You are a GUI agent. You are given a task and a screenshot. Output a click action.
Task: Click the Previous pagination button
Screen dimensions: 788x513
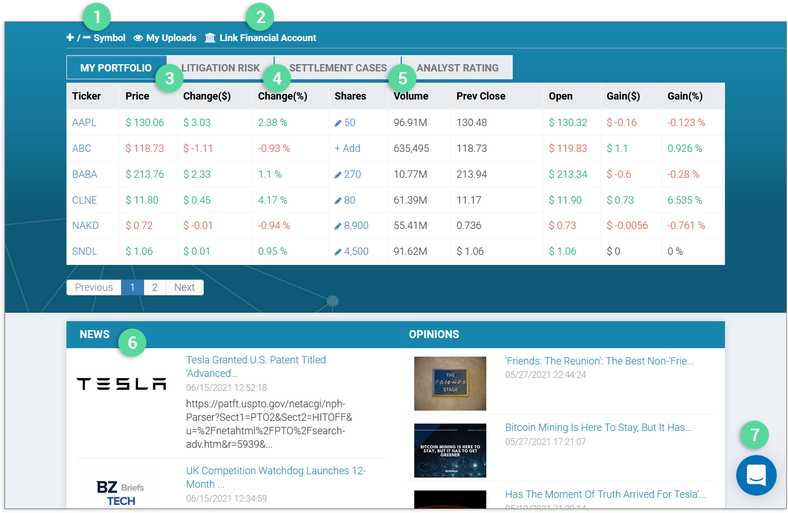[x=94, y=287]
